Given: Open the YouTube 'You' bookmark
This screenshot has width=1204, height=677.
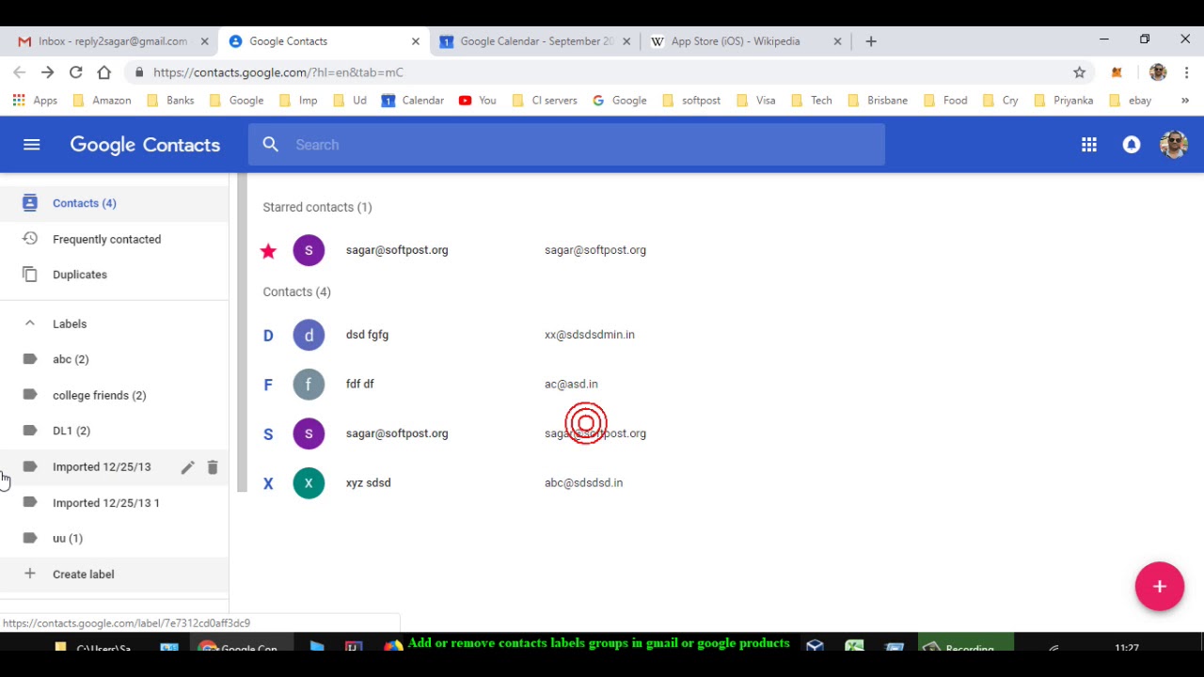Looking at the screenshot, I should (x=477, y=101).
